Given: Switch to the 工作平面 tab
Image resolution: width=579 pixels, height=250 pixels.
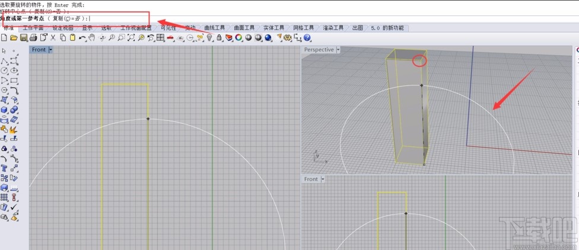Looking at the screenshot, I should coord(33,28).
